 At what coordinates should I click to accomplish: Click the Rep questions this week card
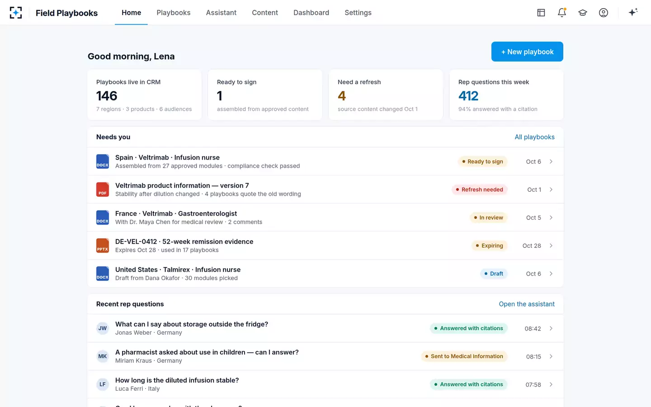pos(506,95)
